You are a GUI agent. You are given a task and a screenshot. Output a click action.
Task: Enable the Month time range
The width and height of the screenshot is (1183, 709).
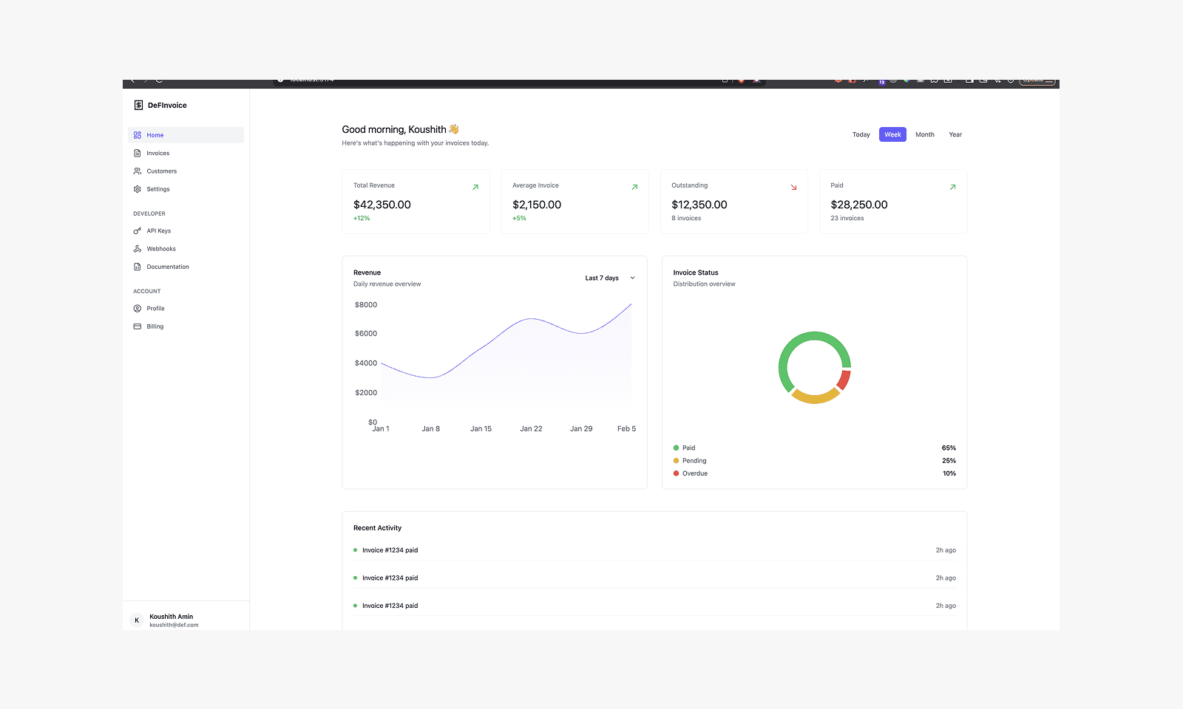[925, 134]
